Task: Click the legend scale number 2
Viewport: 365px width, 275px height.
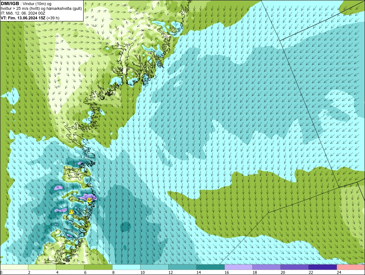Action: [x=29, y=272]
